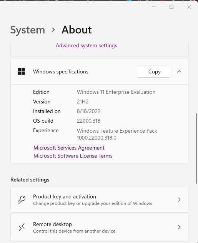Click the Related settings heading
This screenshot has height=243, width=198.
click(30, 180)
